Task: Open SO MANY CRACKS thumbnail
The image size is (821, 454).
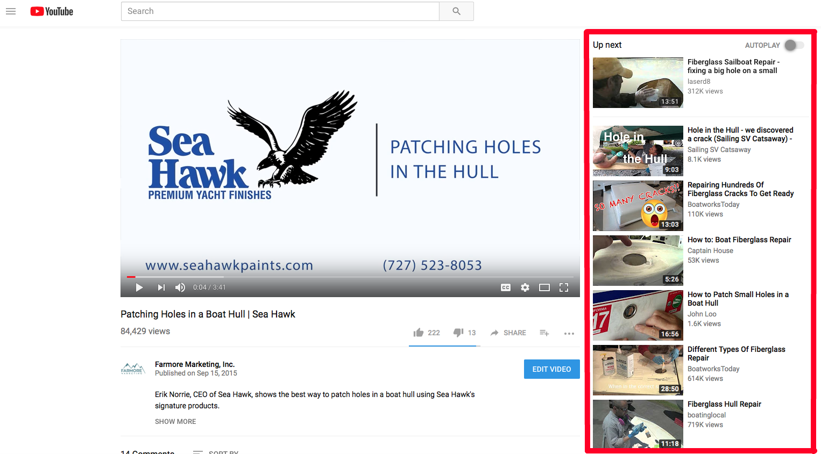Action: pyautogui.click(x=638, y=206)
